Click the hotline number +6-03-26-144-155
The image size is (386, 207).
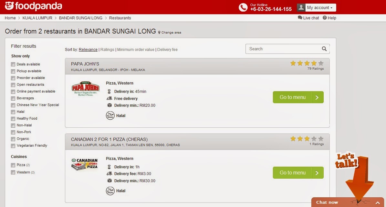(271, 9)
